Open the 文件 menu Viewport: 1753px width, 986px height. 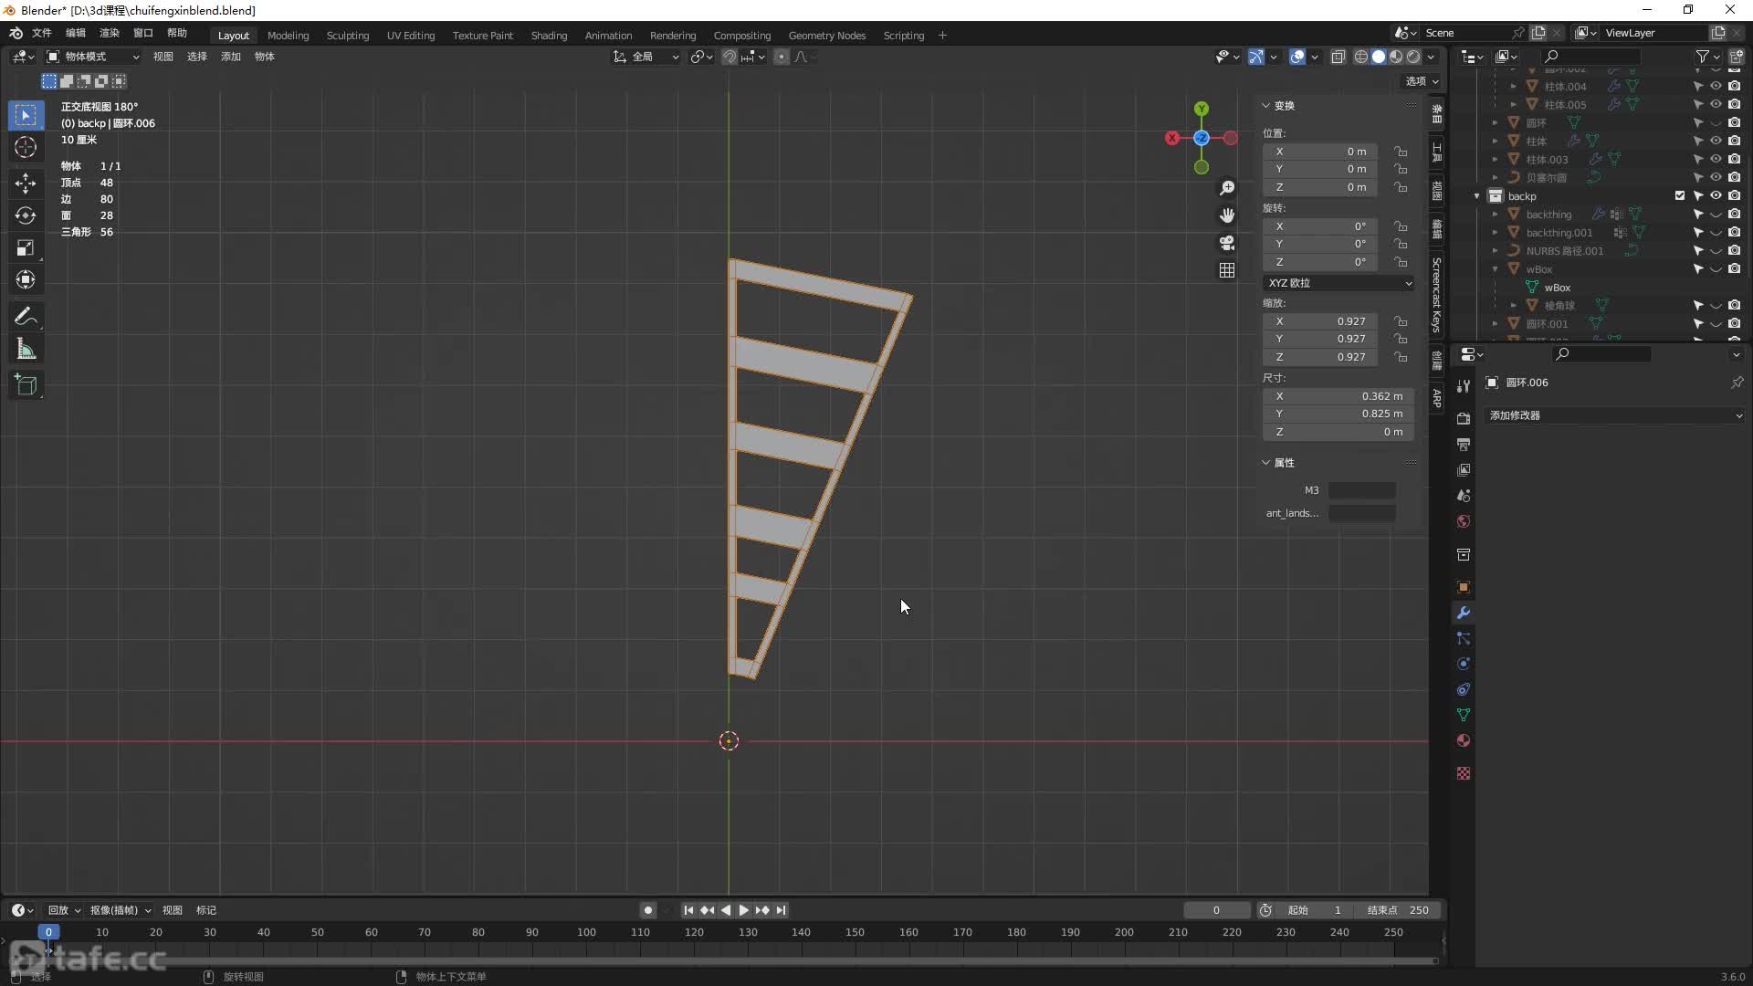click(x=42, y=33)
